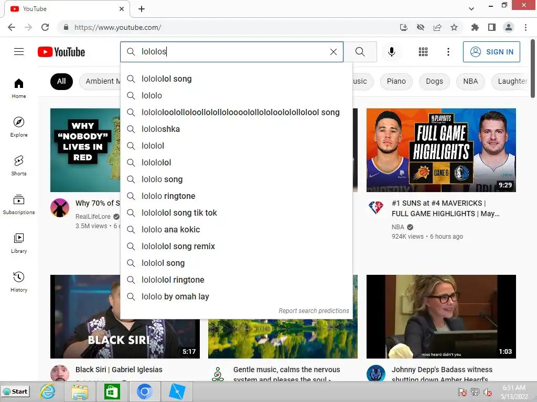Viewport: 537px width, 402px height.
Task: Clear the search query with the X
Action: (x=333, y=52)
